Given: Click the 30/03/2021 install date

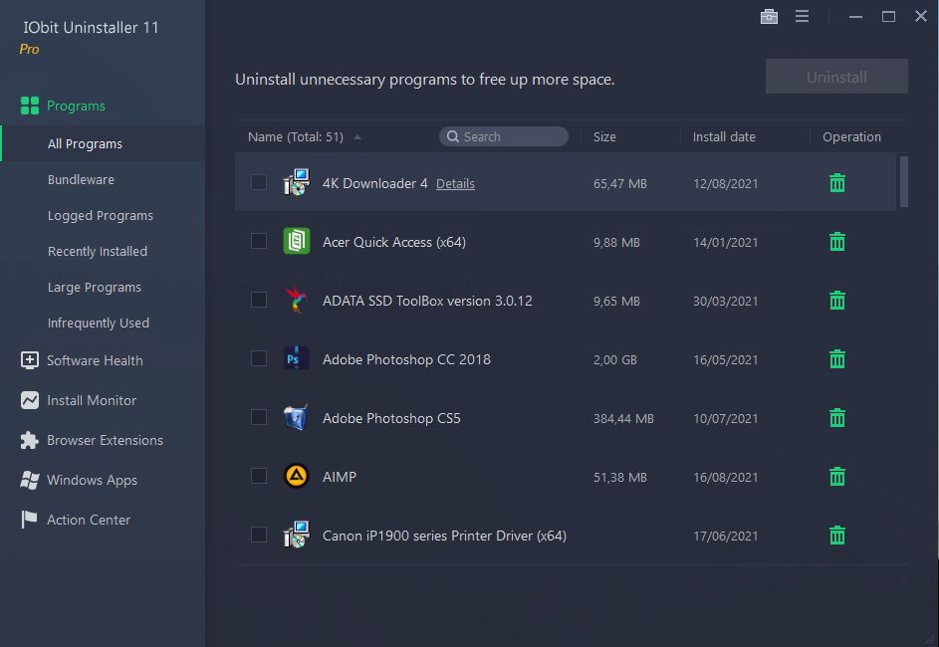Looking at the screenshot, I should (725, 301).
